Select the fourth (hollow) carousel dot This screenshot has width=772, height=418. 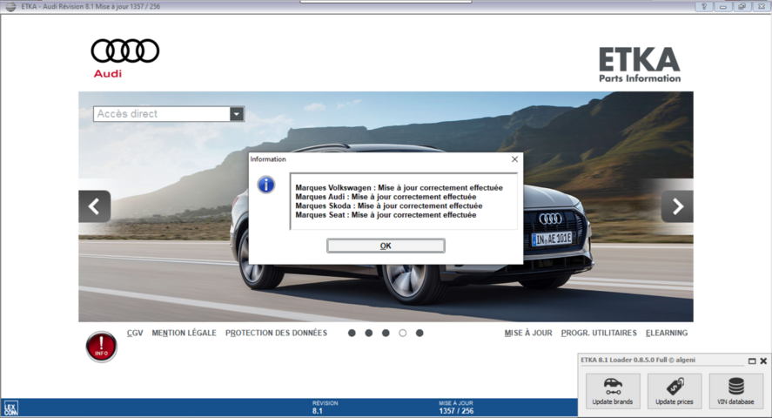click(x=403, y=334)
